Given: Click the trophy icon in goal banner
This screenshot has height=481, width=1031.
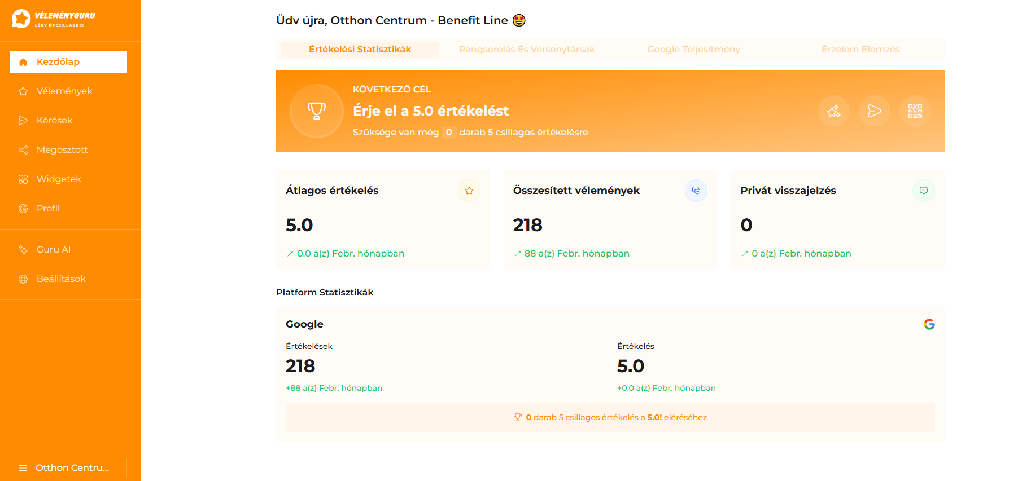Looking at the screenshot, I should tap(317, 111).
